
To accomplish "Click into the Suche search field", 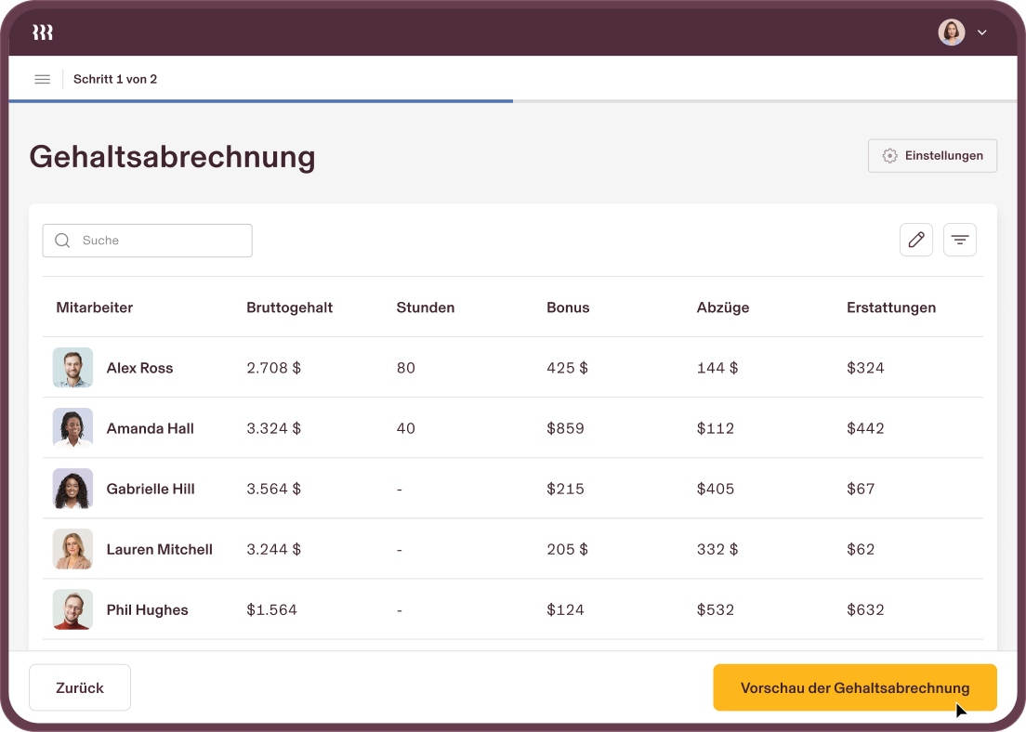I will (158, 241).
